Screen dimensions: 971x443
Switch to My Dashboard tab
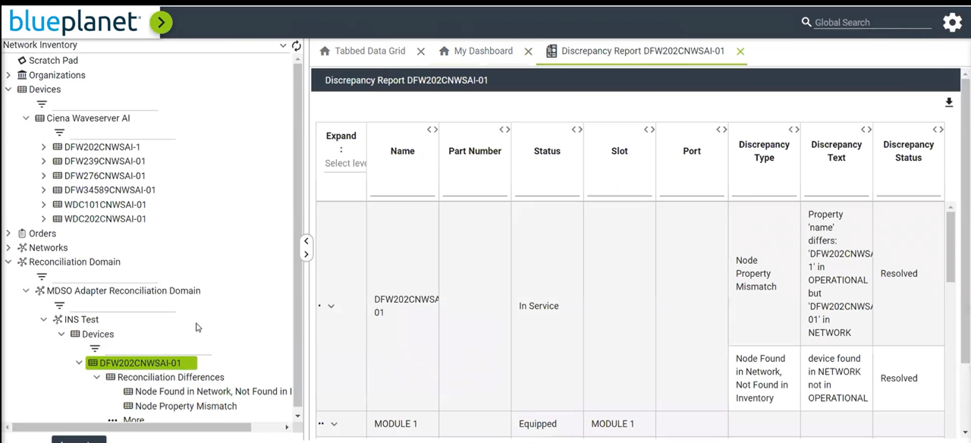pyautogui.click(x=483, y=52)
